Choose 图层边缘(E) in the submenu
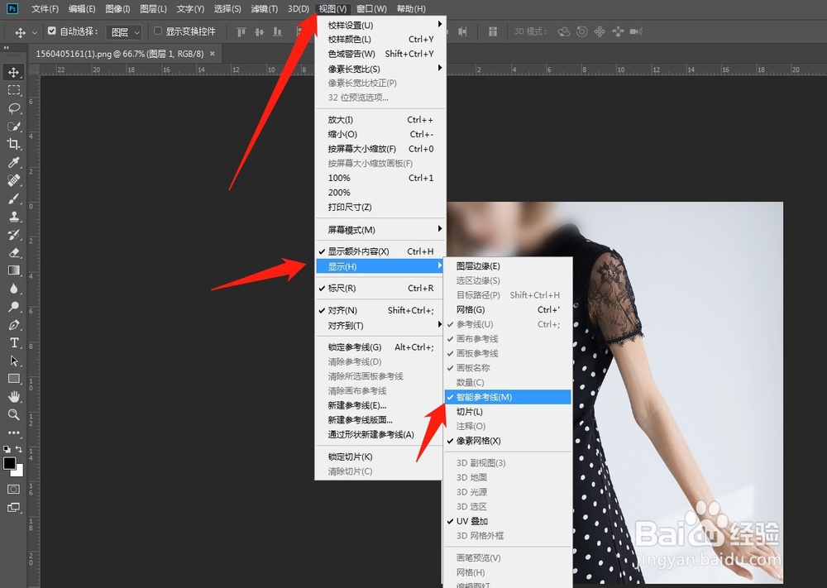 508,266
